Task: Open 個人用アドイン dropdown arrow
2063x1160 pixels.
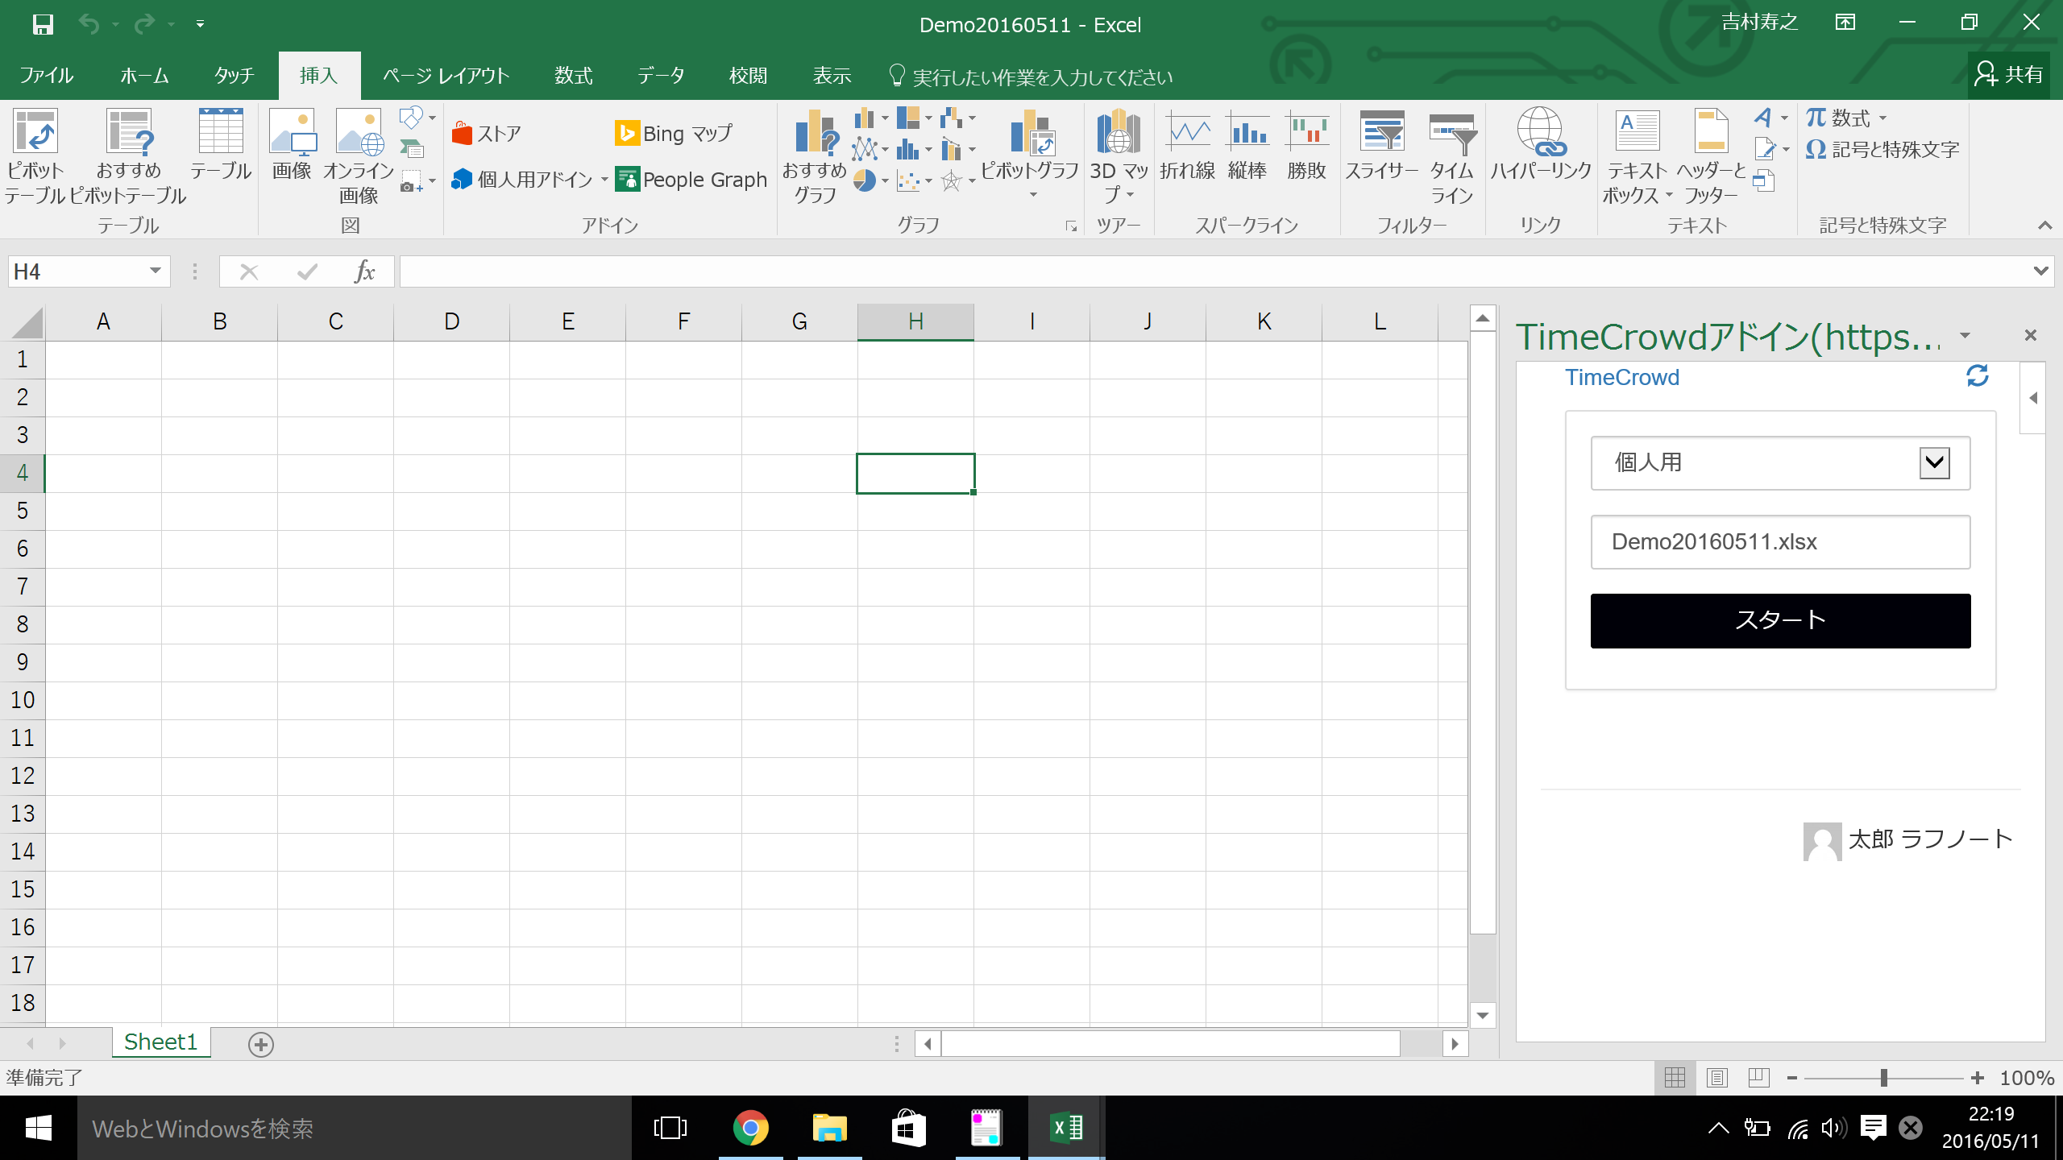Action: pyautogui.click(x=604, y=180)
